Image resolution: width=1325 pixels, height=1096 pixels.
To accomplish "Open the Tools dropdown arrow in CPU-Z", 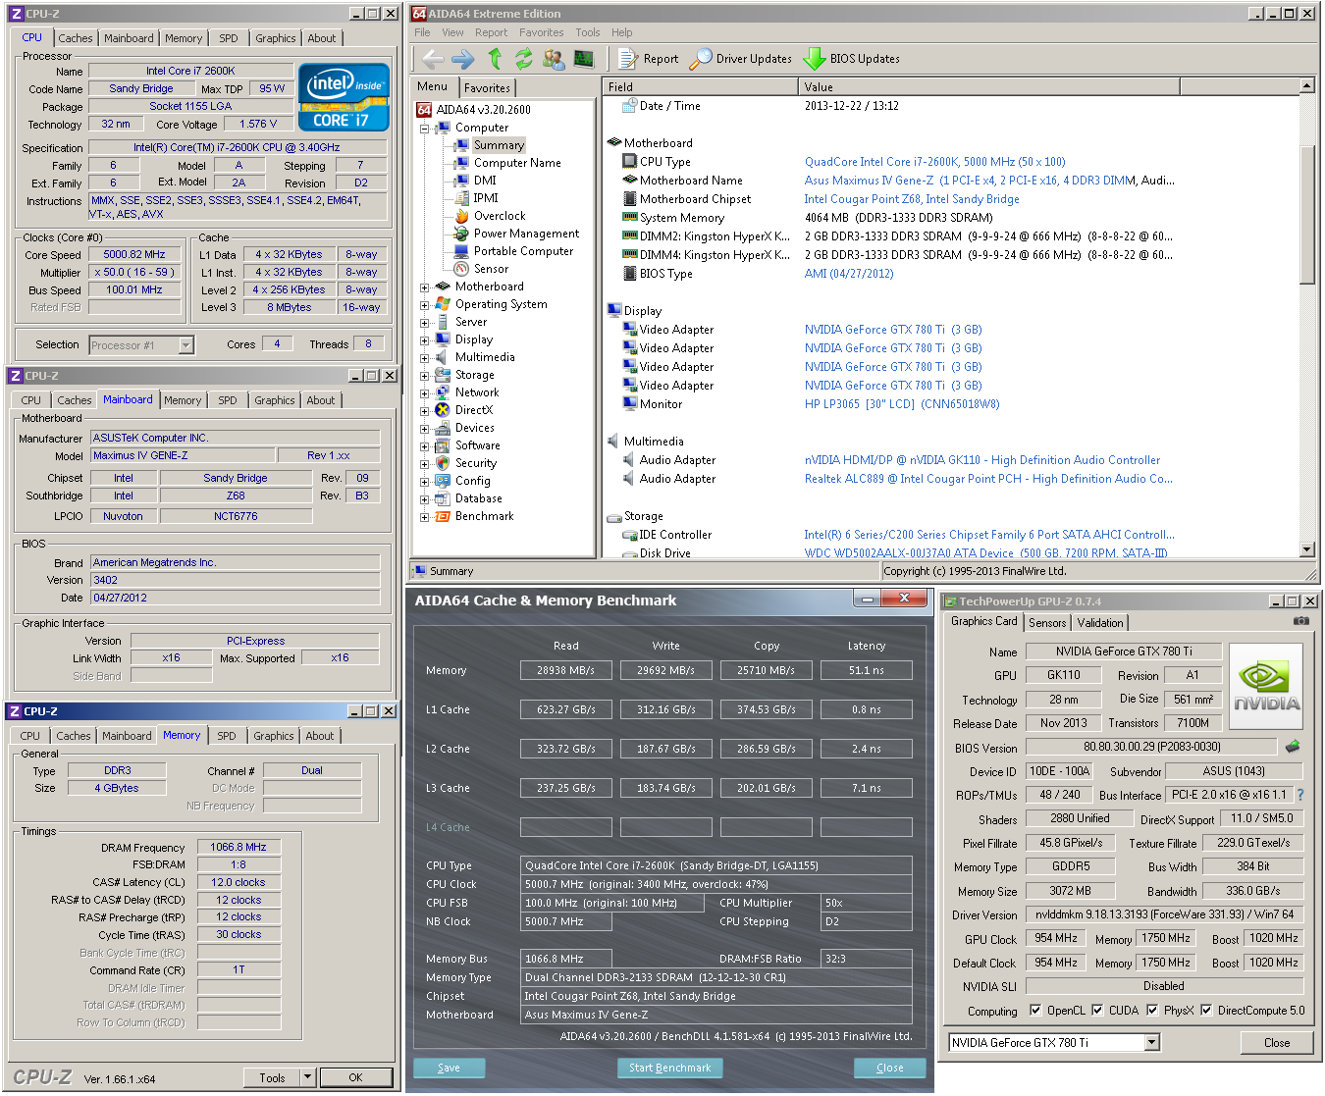I will [307, 1077].
